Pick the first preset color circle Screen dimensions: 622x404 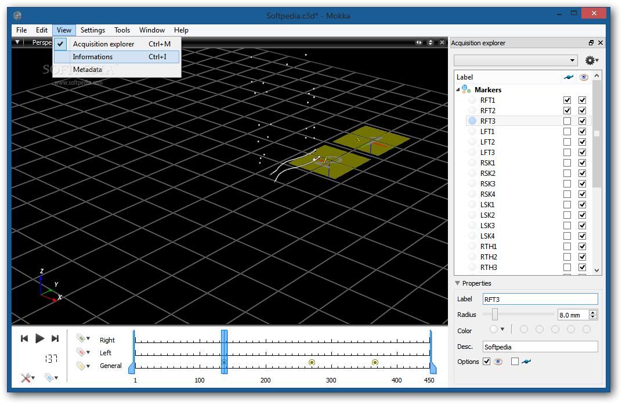tap(523, 329)
